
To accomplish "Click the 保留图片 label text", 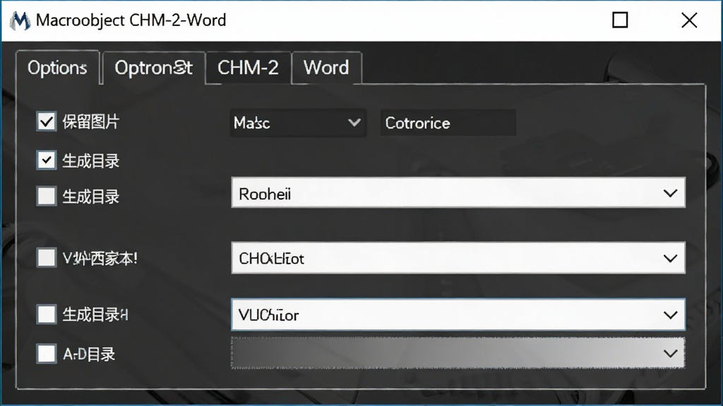I will [91, 122].
